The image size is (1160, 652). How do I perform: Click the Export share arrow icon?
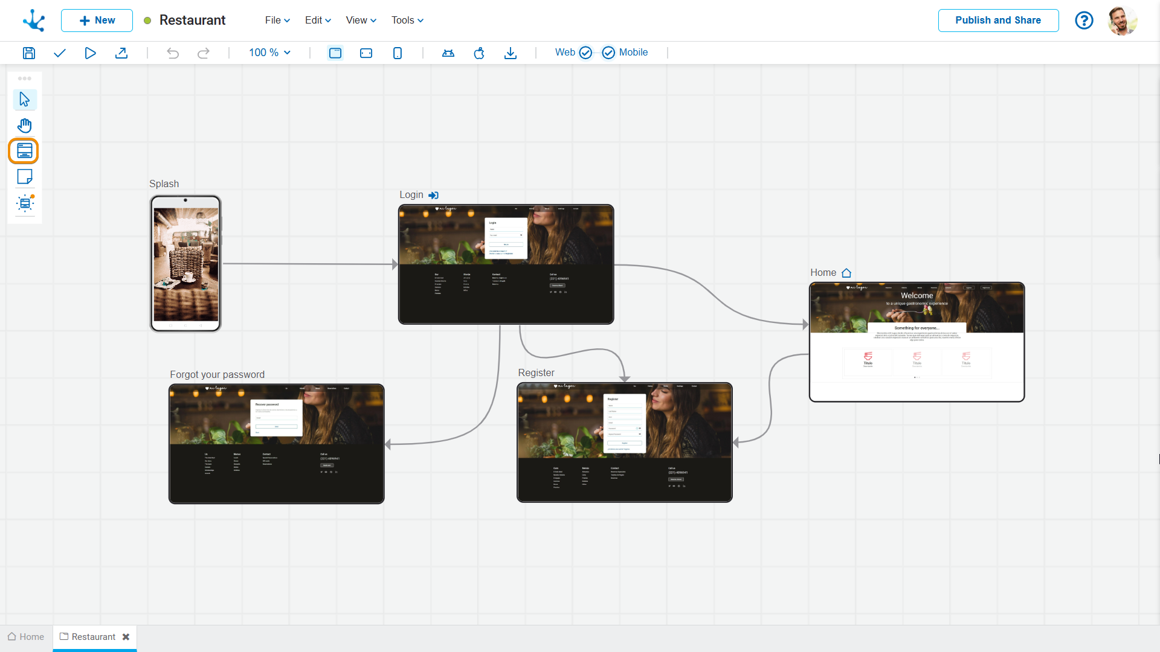pos(121,53)
